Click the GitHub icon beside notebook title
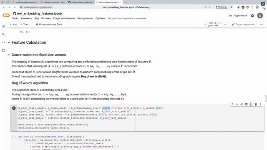 15,14
